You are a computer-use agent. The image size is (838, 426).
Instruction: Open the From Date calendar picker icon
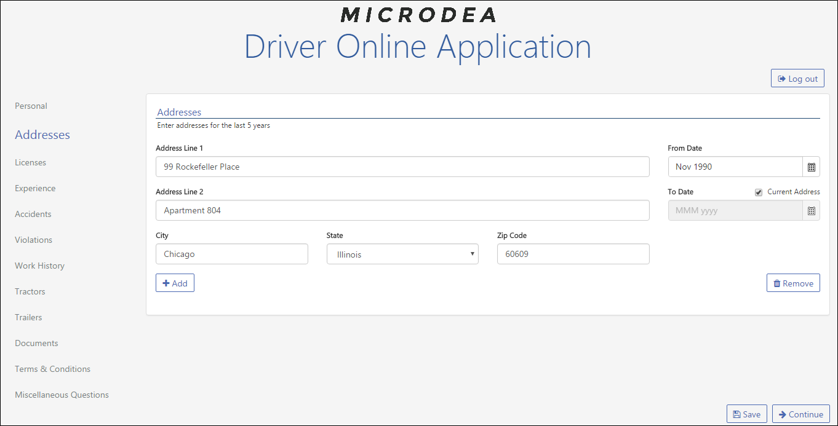pos(811,167)
